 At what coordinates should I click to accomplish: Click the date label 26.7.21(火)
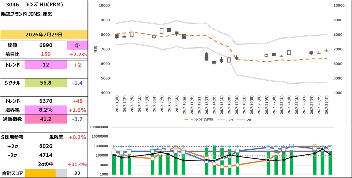[x=267, y=105]
